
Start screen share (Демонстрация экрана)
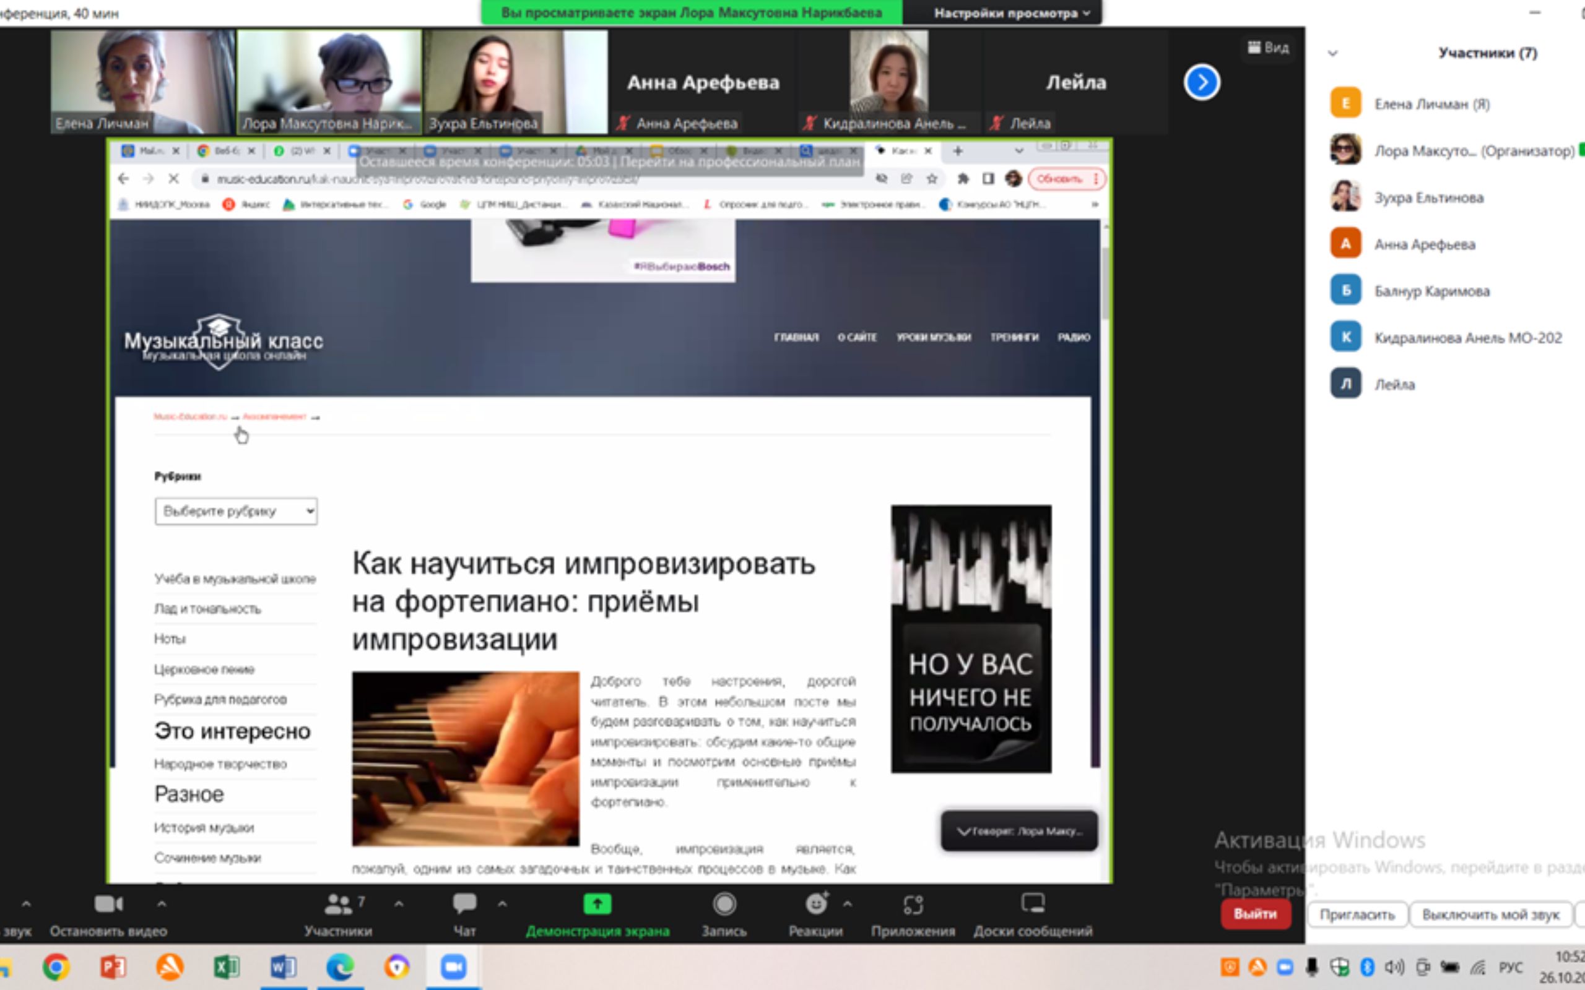[x=597, y=904]
